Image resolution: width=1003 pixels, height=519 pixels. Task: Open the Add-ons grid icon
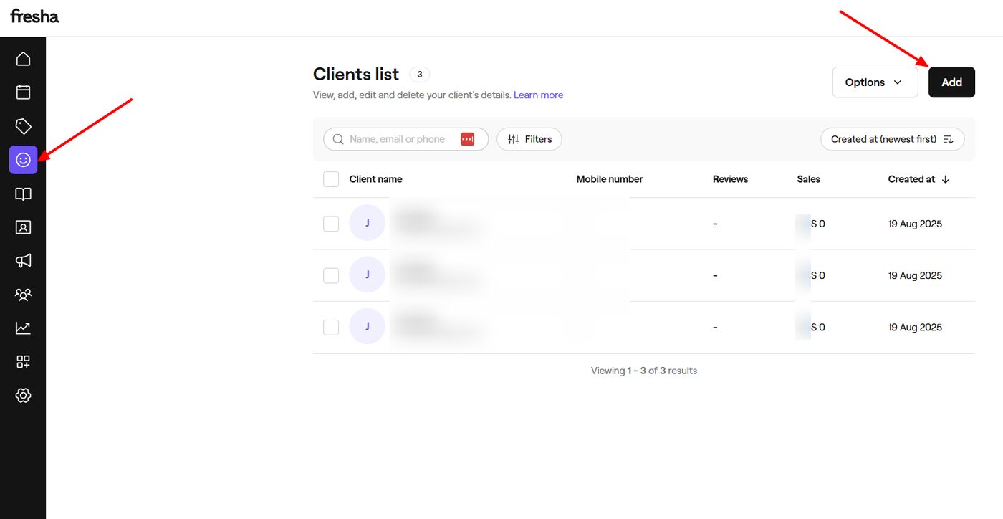tap(23, 361)
